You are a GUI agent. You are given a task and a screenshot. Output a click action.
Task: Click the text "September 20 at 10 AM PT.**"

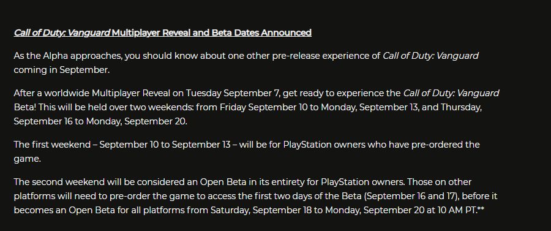pyautogui.click(x=424, y=210)
